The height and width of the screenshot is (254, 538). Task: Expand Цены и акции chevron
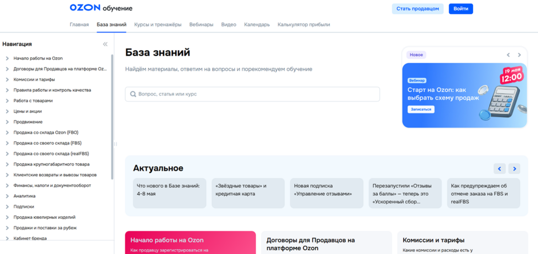(7, 111)
